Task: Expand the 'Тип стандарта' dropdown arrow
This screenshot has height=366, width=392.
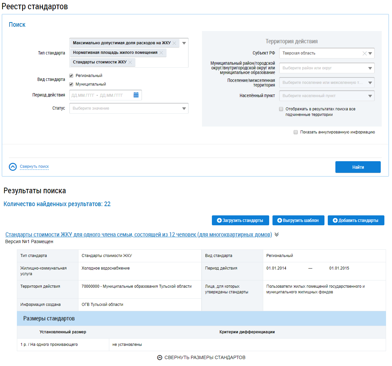Action: [184, 43]
